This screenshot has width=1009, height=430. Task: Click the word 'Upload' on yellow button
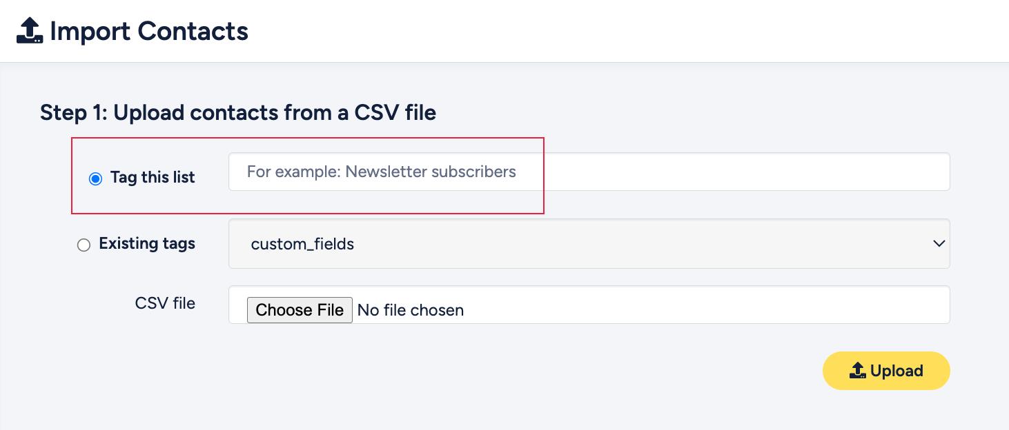(897, 371)
